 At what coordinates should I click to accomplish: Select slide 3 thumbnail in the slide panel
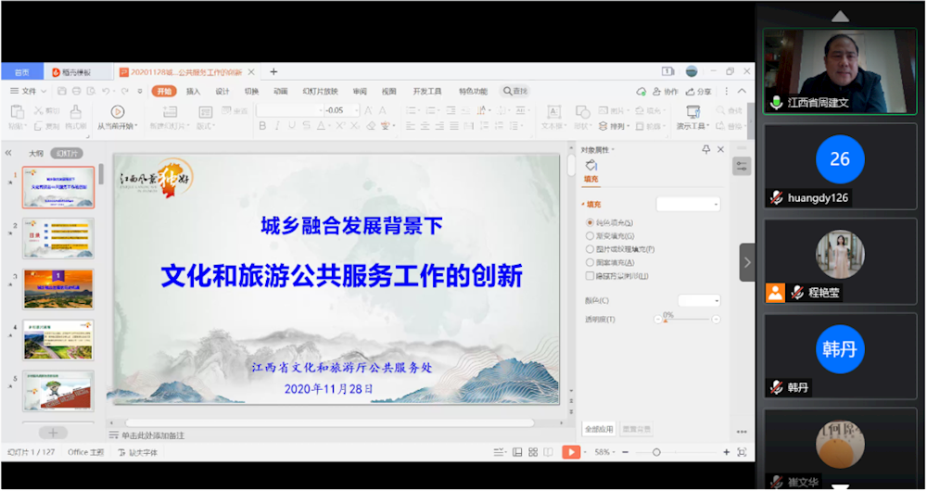[57, 288]
